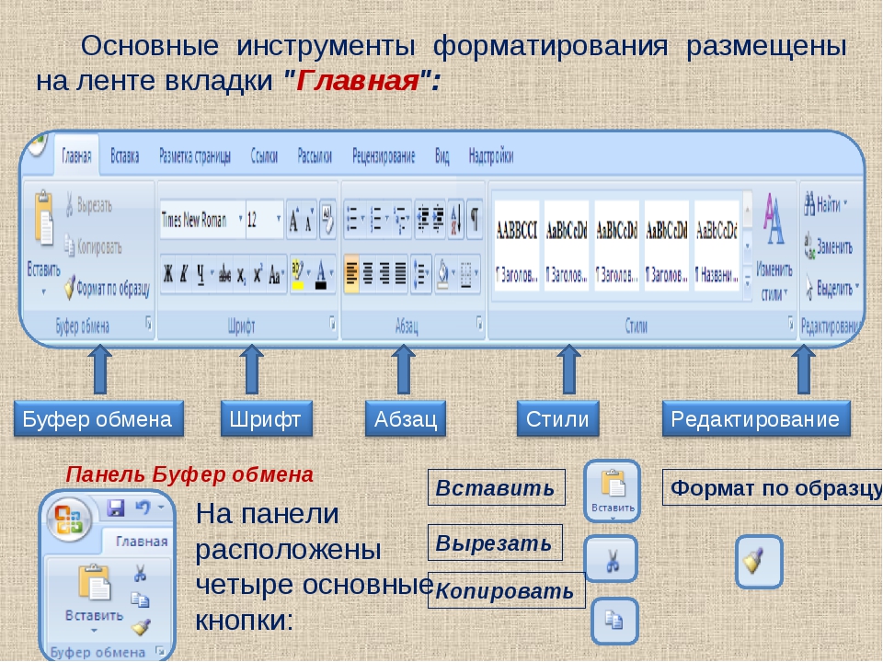Toggle the highlighted Align Left button

(351, 274)
